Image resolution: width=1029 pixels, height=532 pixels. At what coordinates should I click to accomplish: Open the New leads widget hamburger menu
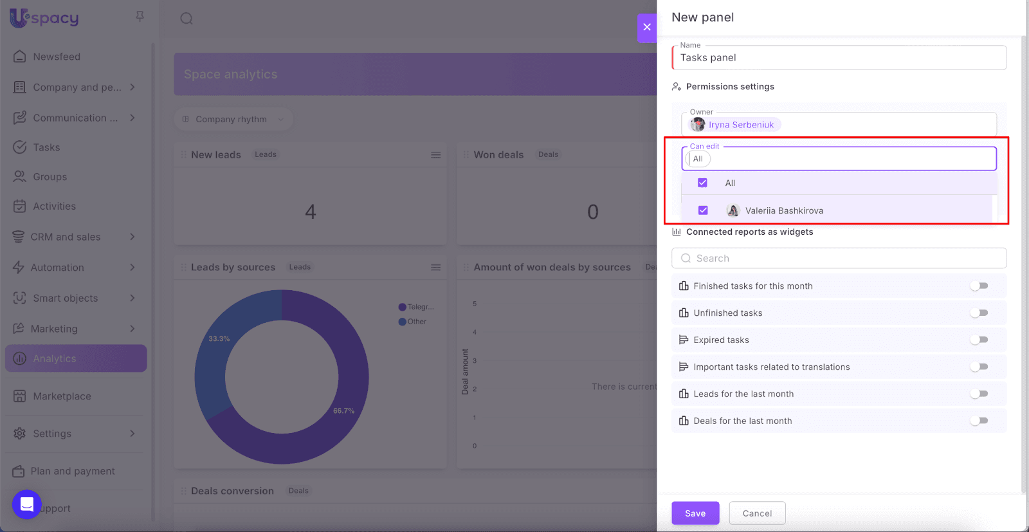pos(435,155)
